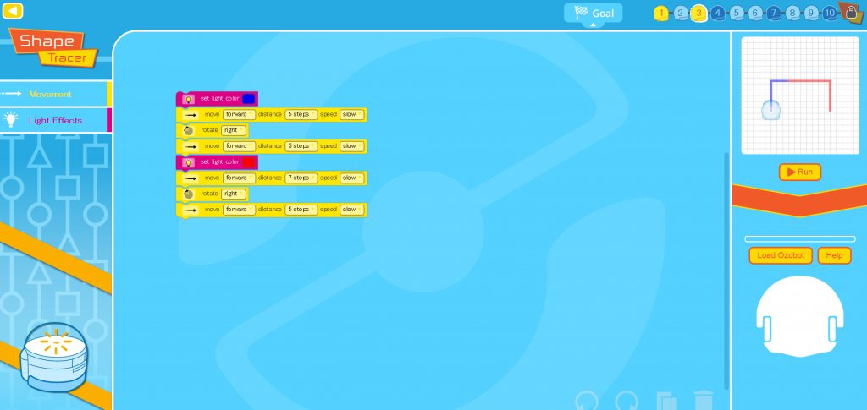Open the '7 steps' distance dropdown
Screen dimensions: 867x410
click(x=301, y=178)
